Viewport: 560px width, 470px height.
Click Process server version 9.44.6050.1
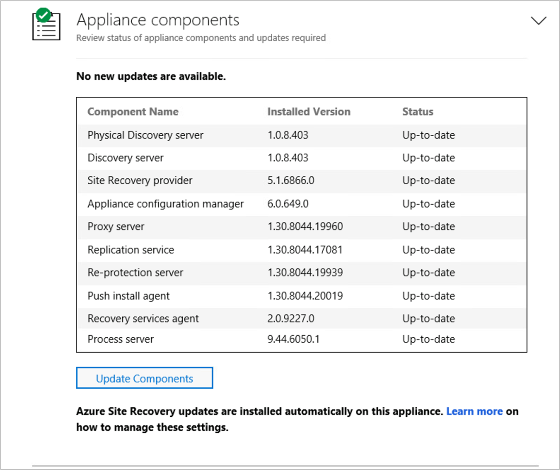[x=293, y=340]
